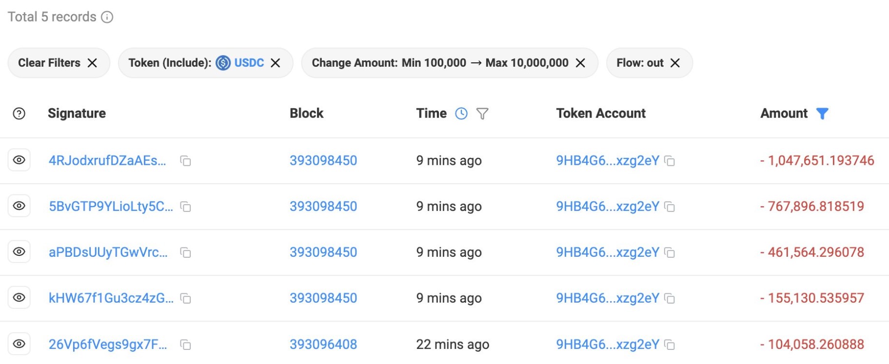The width and height of the screenshot is (889, 364).
Task: Remove the Change Amount filter chip
Action: pos(580,63)
